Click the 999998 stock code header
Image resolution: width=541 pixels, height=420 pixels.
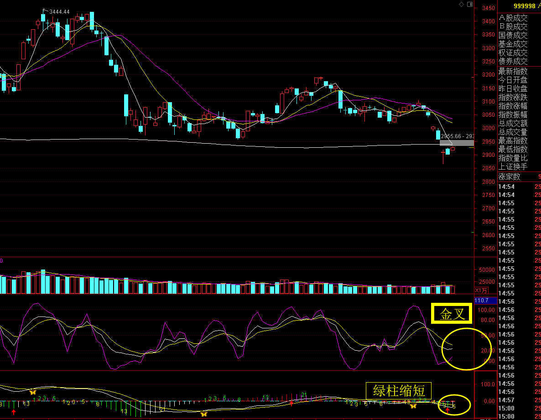click(525, 6)
